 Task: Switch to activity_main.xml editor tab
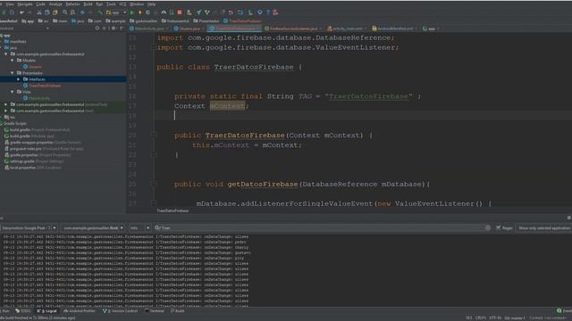click(347, 29)
